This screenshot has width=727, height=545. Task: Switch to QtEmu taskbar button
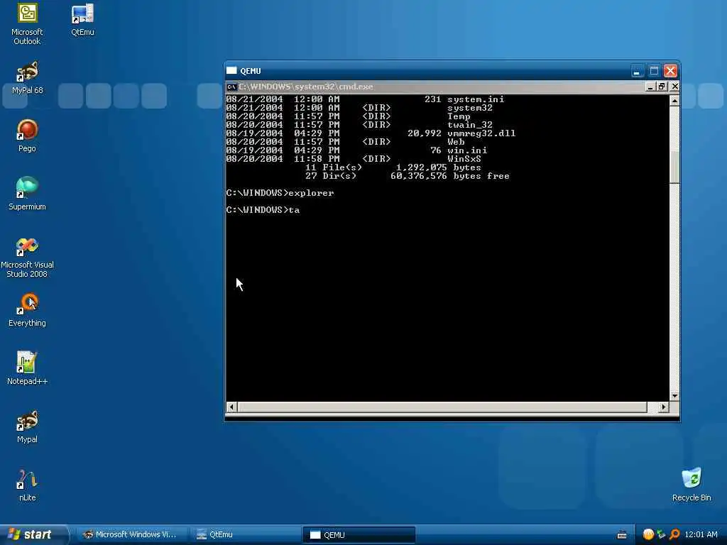[244, 534]
